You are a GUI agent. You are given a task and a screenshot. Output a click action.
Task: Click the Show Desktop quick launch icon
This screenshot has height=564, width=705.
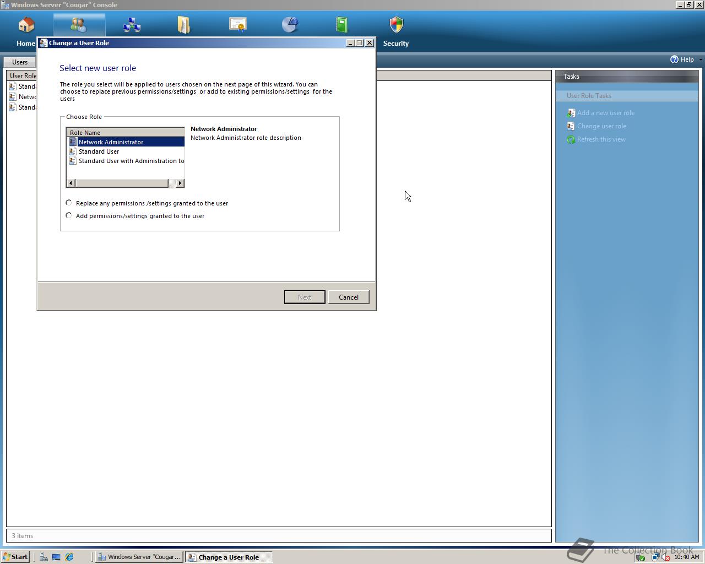(x=56, y=557)
